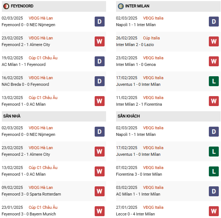Open the Inter Milan 1 - 0 Genoa match result
This screenshot has width=221, height=218.
click(x=136, y=64)
